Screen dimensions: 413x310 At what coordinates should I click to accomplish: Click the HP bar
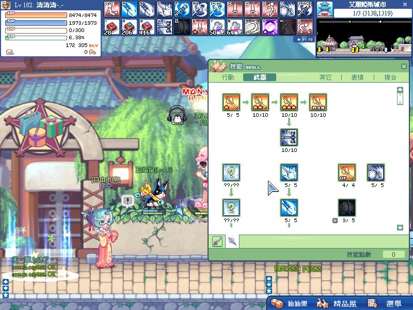tap(36, 15)
